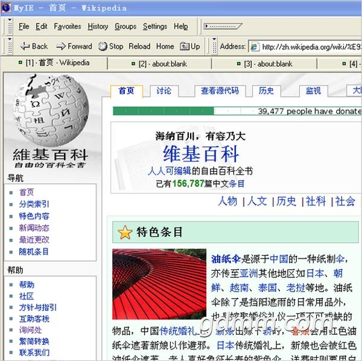Open the 人文 category link
Image resolution: width=362 pixels, height=361 pixels.
pyautogui.click(x=257, y=201)
